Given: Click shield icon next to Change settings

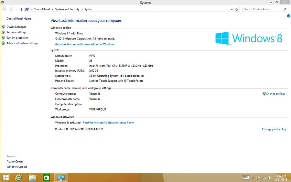Looking at the screenshot, I should coord(264,94).
